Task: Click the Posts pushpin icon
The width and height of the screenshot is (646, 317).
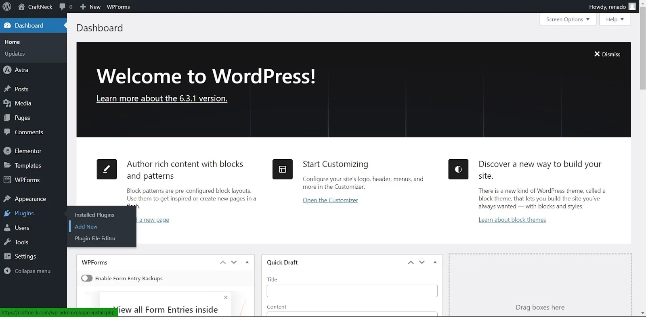Action: 7,89
